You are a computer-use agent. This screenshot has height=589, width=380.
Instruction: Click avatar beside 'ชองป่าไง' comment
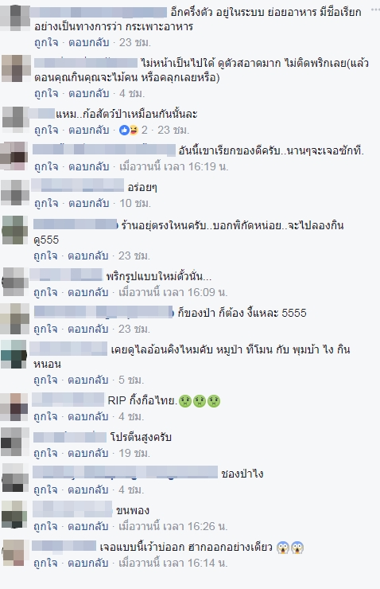tap(15, 478)
